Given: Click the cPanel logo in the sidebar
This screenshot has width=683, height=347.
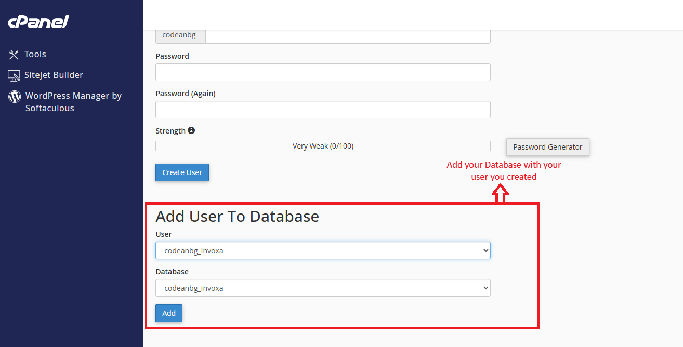Looking at the screenshot, I should click(37, 21).
